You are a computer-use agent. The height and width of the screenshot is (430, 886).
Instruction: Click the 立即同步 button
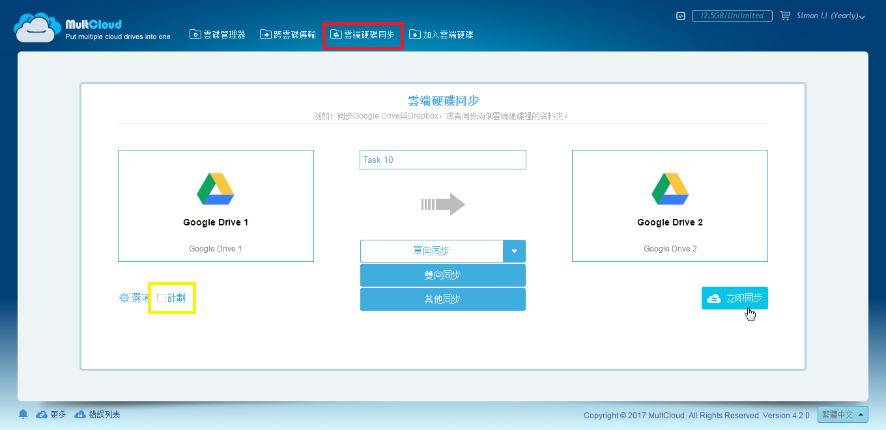pos(735,298)
